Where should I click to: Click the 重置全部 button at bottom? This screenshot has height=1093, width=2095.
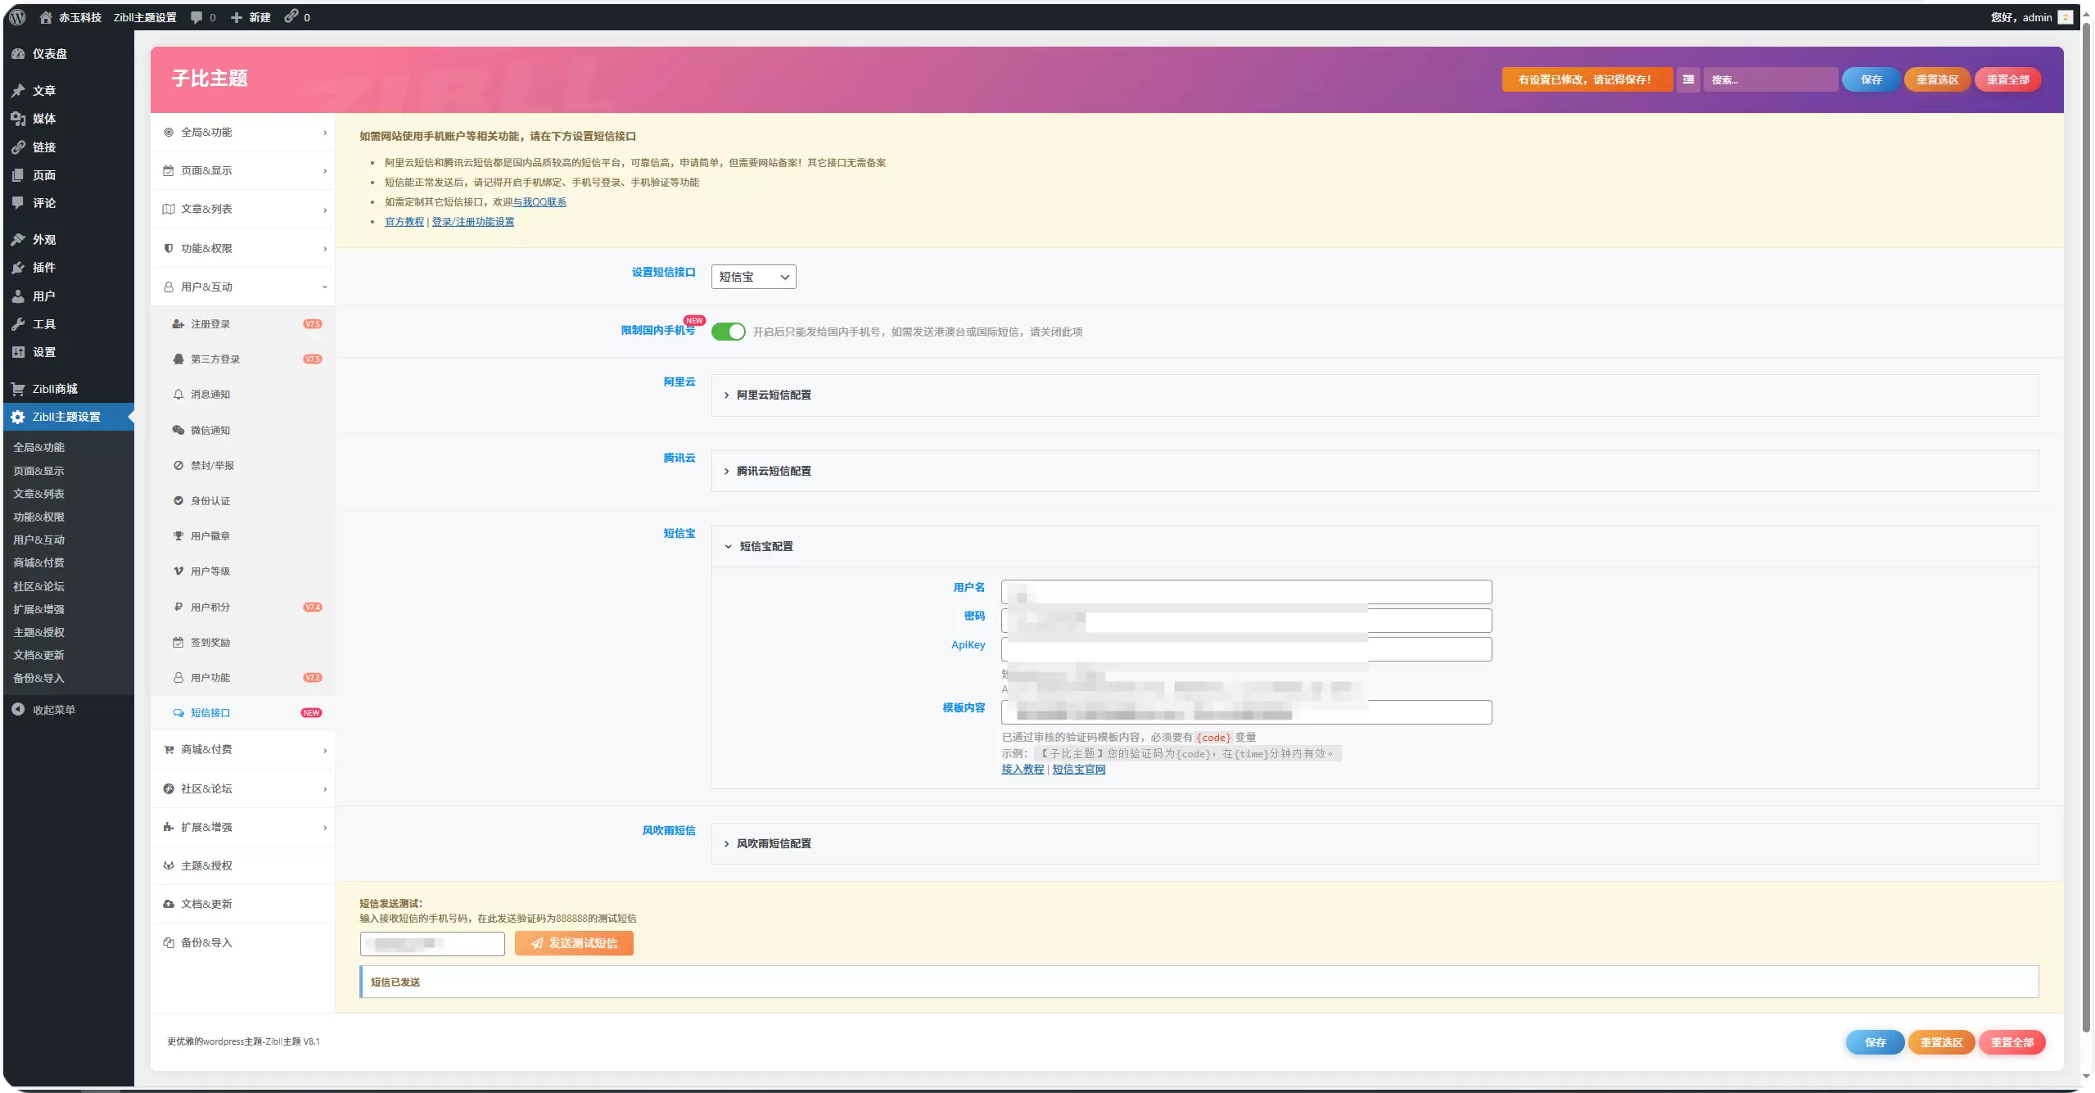coord(2011,1042)
